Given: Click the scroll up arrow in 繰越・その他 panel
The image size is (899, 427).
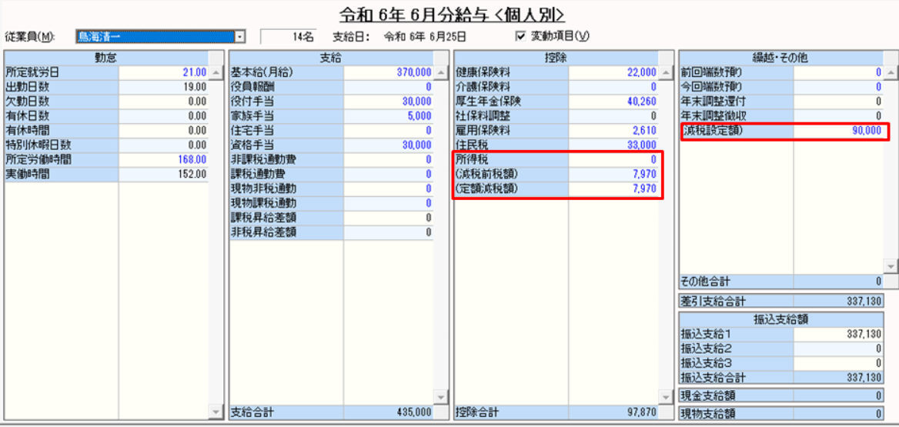Looking at the screenshot, I should coord(891,72).
